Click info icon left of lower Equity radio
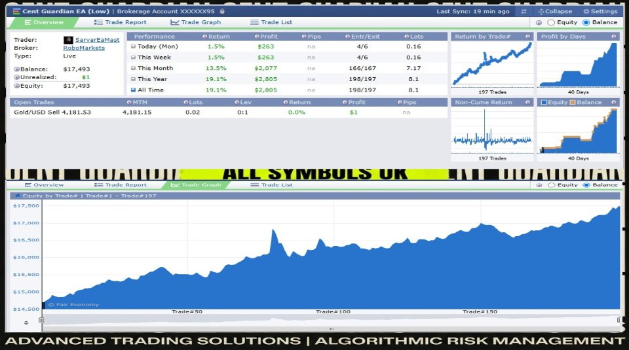The height and width of the screenshot is (350, 629). point(539,185)
